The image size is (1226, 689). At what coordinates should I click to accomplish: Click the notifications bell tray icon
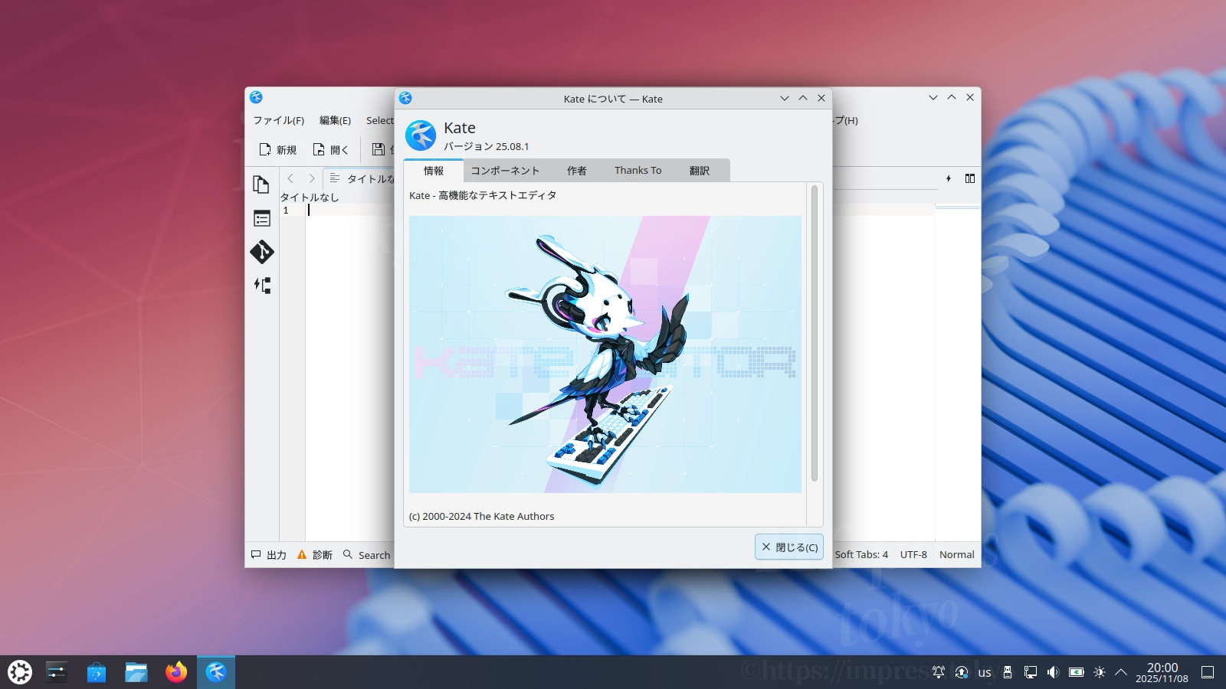(x=939, y=672)
